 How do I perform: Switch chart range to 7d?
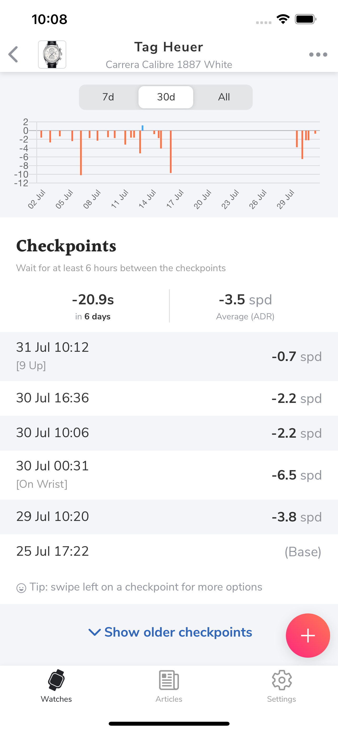pyautogui.click(x=108, y=97)
